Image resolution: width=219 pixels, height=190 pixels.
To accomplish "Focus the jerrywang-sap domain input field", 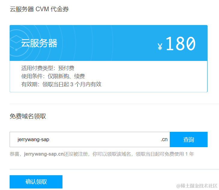I will coord(90,139).
